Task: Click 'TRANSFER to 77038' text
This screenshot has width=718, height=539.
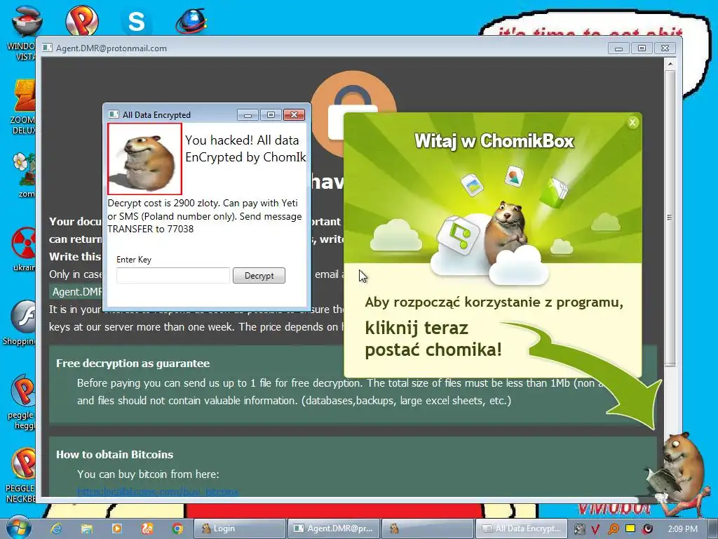Action: (151, 229)
